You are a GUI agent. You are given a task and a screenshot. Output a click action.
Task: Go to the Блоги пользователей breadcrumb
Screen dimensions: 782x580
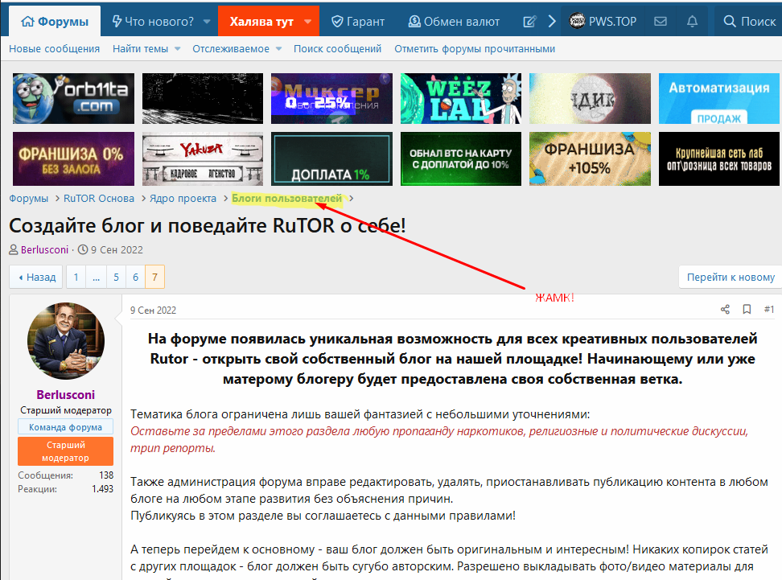click(286, 199)
